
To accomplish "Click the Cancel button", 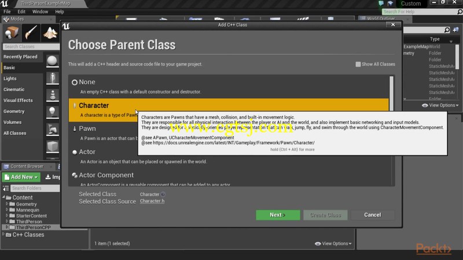I will pos(373,215).
